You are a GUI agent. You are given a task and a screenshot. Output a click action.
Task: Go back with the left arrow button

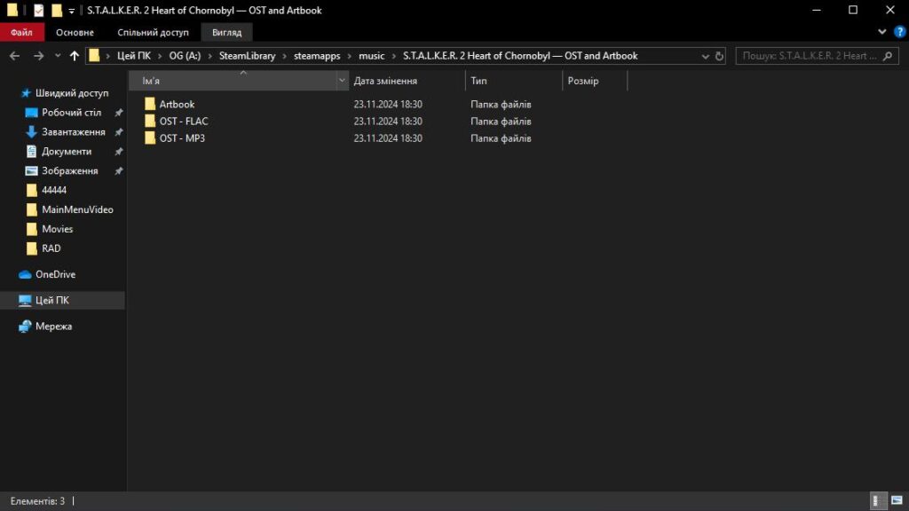coord(14,56)
